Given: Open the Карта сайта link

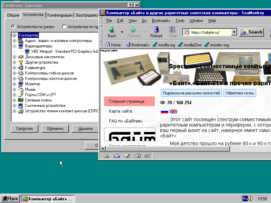Looking at the screenshot, I should (121, 111).
